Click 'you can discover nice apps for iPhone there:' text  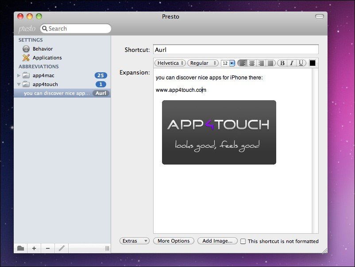coord(209,78)
